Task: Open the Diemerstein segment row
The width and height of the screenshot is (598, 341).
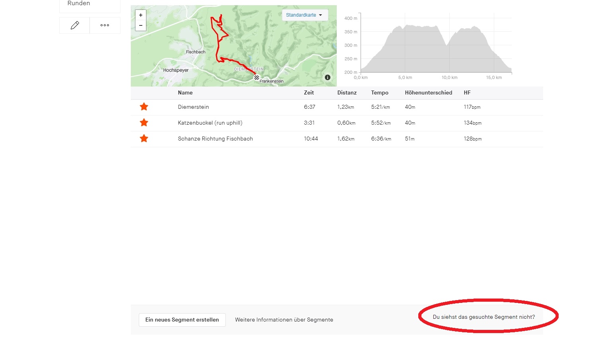Action: [x=193, y=107]
